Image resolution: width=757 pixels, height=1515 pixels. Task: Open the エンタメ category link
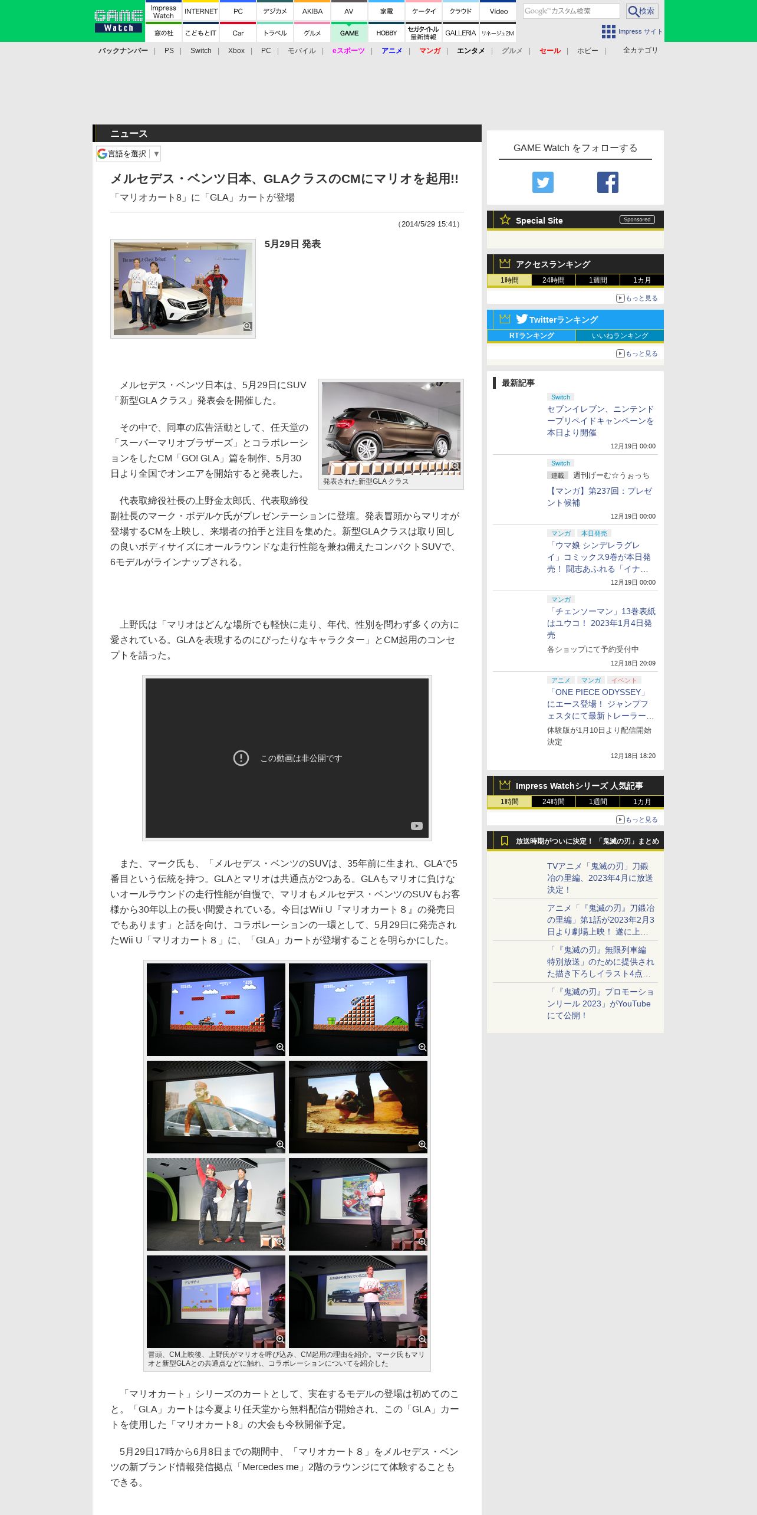(x=470, y=51)
